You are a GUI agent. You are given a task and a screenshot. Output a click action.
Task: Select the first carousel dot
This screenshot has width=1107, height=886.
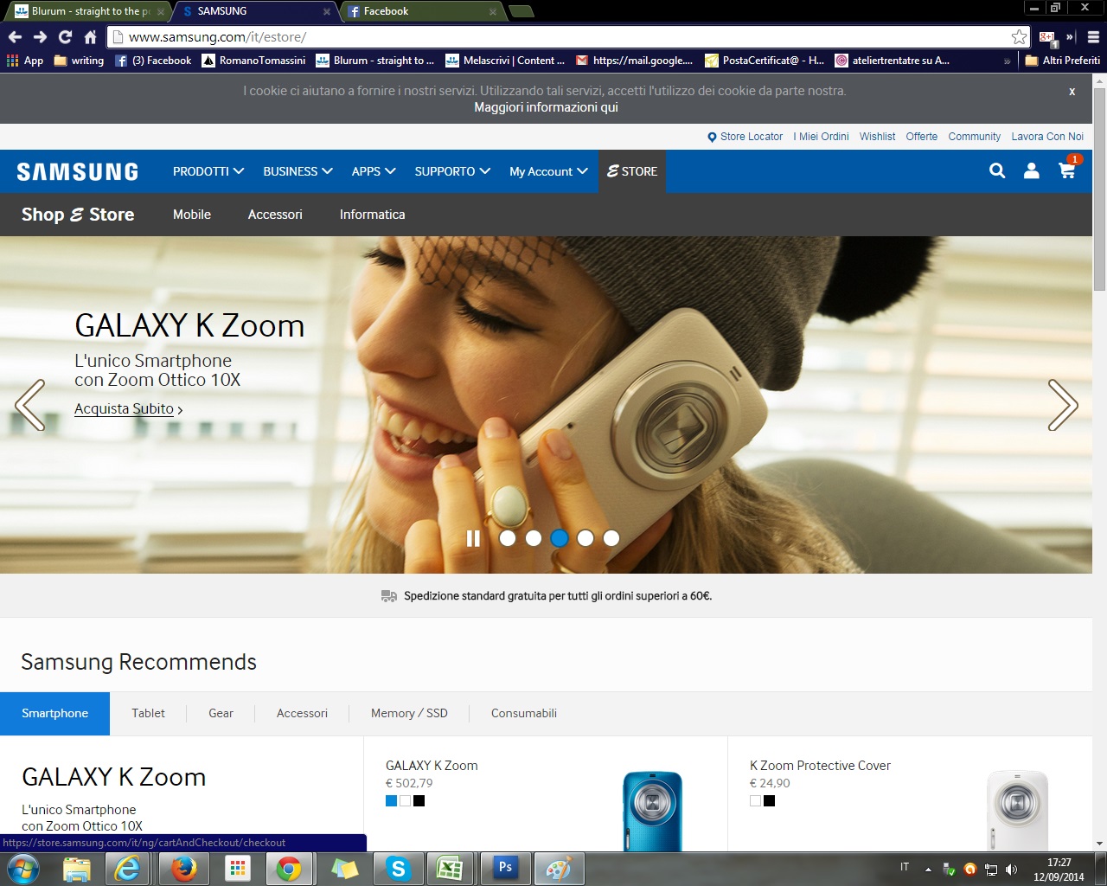[508, 538]
